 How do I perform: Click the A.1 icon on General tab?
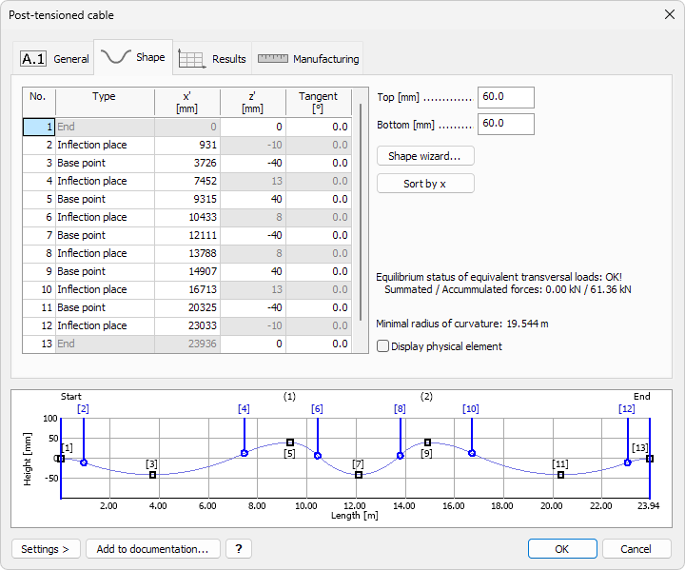33,59
